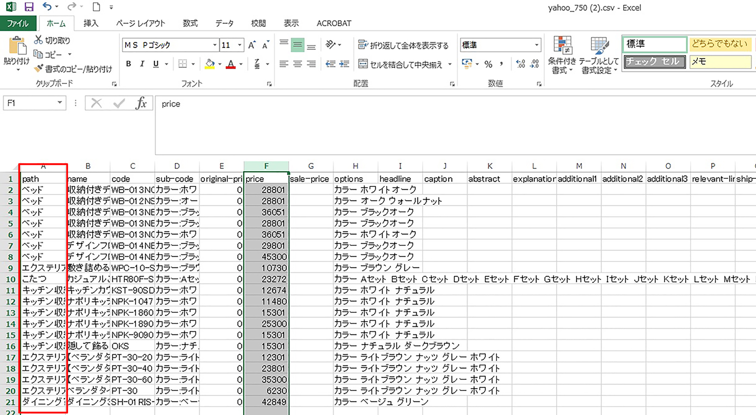Click the Copy (コピー) icon
Viewport: 756px width, 415px height.
tap(38, 54)
